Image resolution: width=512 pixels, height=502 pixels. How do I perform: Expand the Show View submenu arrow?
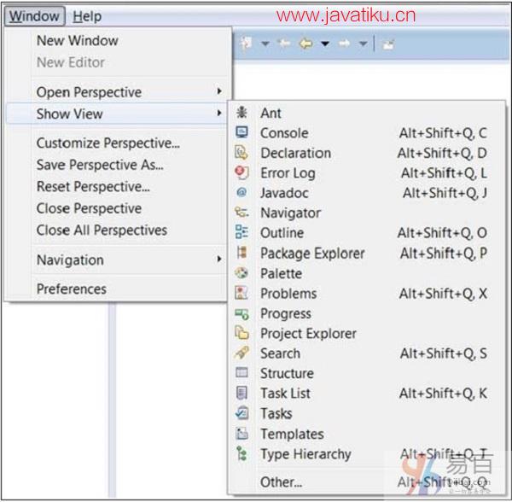pos(219,113)
